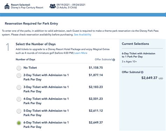The width and height of the screenshot is (166, 131).
Task: Open info icon in Current Selections Offer Subtotal
Action: click(142, 72)
